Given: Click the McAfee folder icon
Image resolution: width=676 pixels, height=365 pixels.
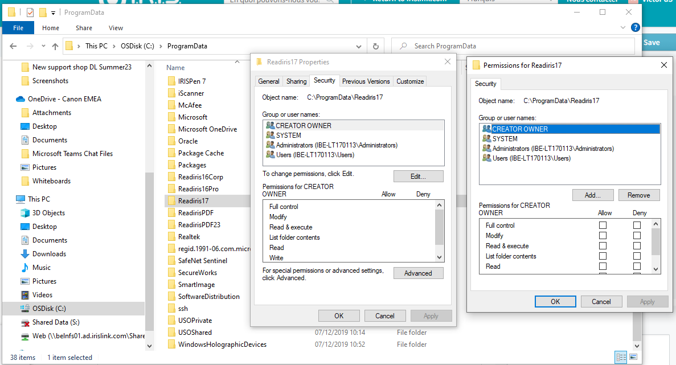Looking at the screenshot, I should tap(171, 105).
